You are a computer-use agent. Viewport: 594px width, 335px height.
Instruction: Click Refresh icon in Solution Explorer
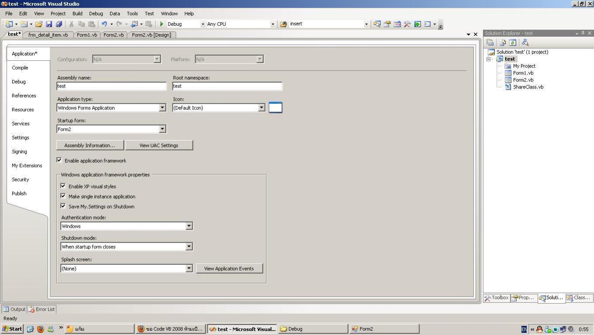coord(513,42)
